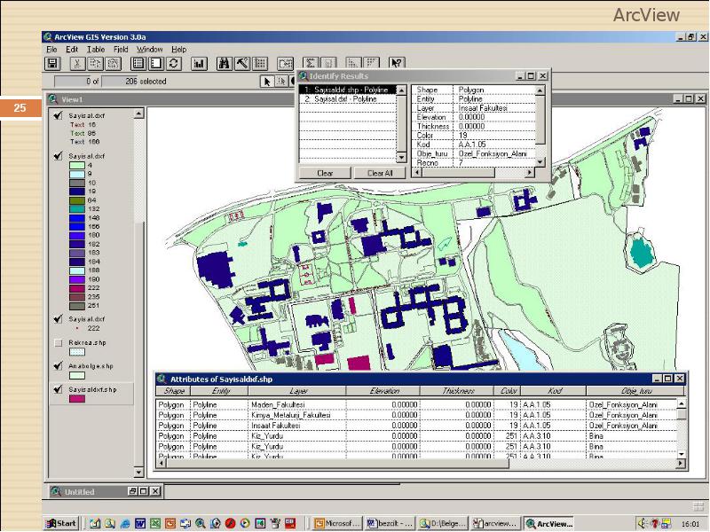Click the Promote selected records icon
Viewport: 710px width, 532px height.
click(x=259, y=64)
